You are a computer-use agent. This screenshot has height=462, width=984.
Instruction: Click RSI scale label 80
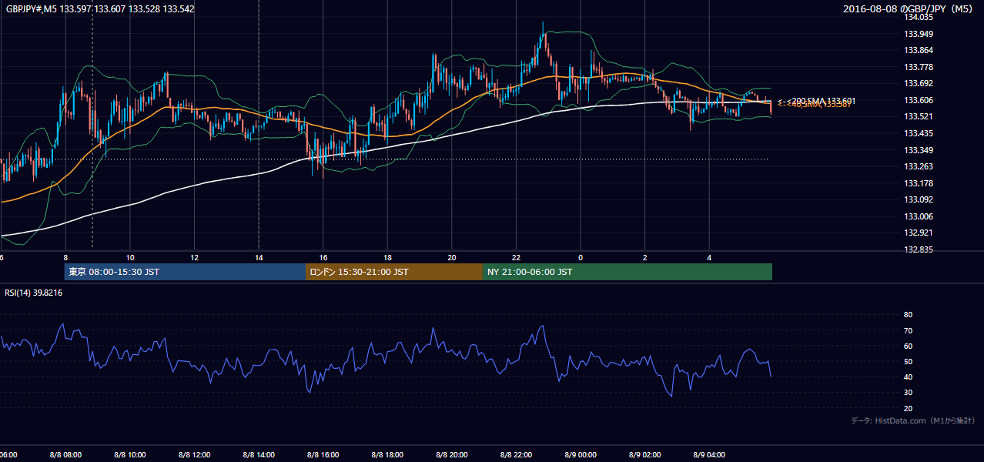(x=908, y=315)
